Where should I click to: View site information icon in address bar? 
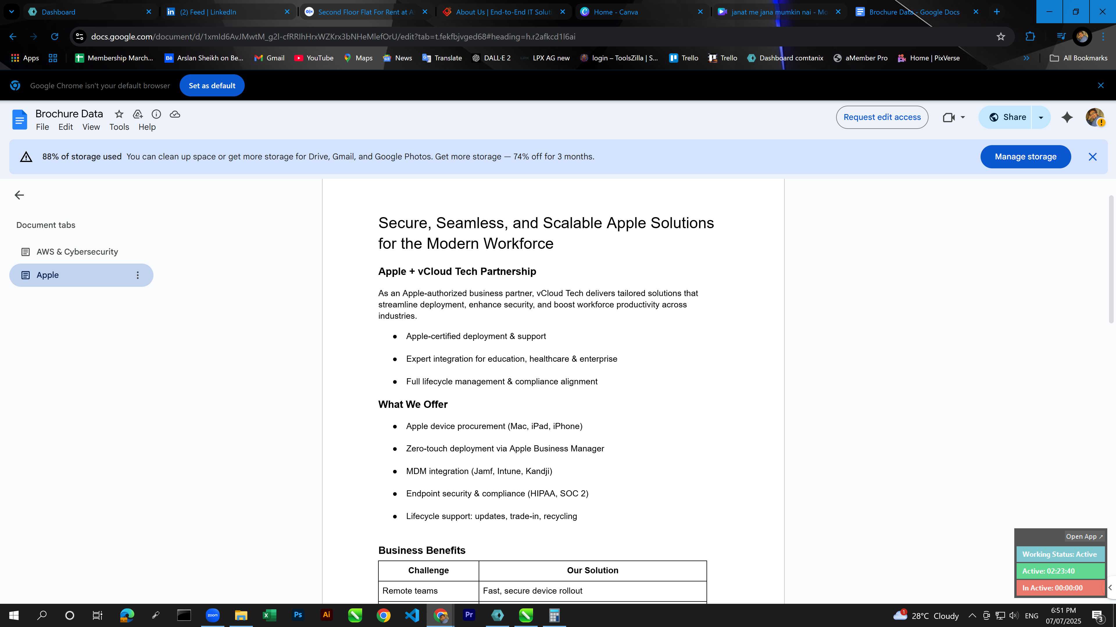pyautogui.click(x=79, y=37)
